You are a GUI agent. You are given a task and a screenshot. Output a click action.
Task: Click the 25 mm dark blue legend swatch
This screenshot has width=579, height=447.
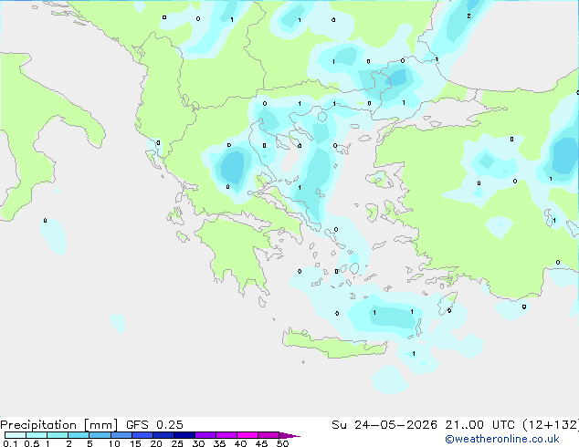184,435
